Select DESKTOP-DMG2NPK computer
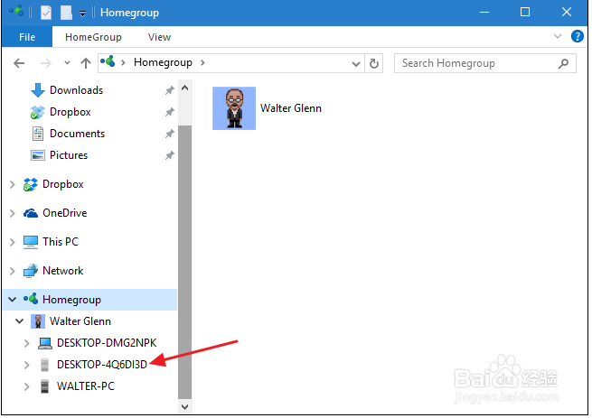The height and width of the screenshot is (418, 592). coord(107,342)
